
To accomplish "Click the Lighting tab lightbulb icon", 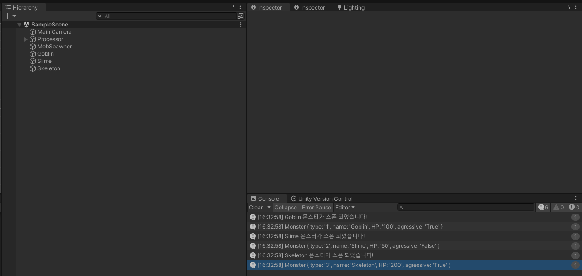I will (339, 7).
